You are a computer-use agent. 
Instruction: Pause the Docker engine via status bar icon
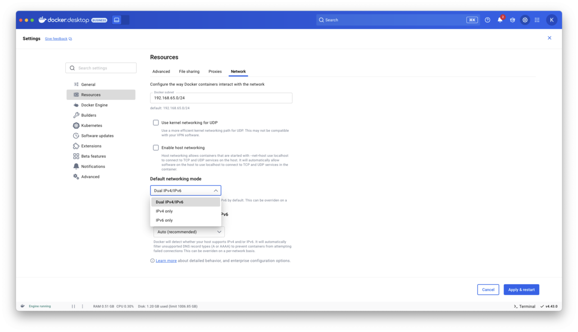tap(74, 306)
